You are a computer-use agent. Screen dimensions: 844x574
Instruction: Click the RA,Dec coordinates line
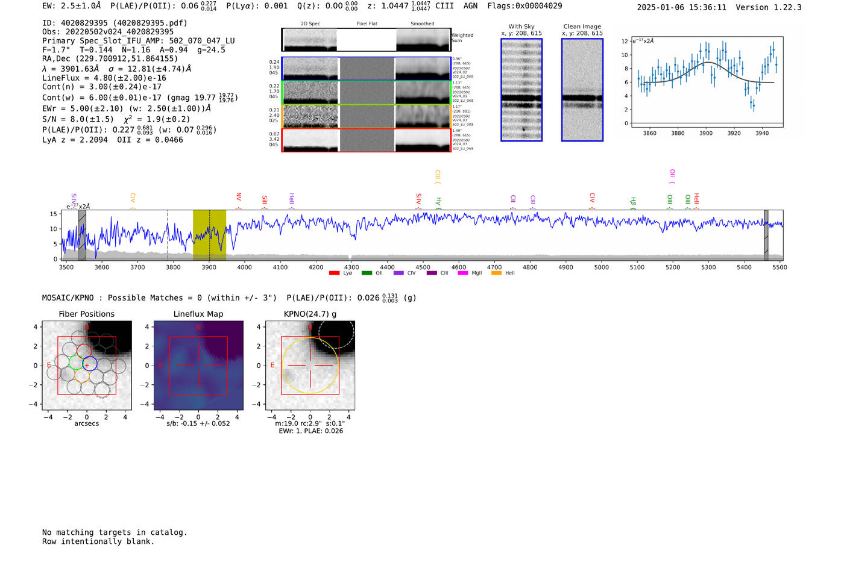tap(110, 58)
